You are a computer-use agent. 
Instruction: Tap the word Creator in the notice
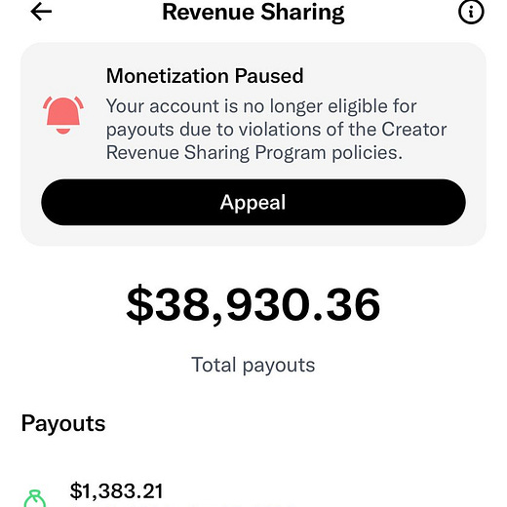[x=413, y=130]
